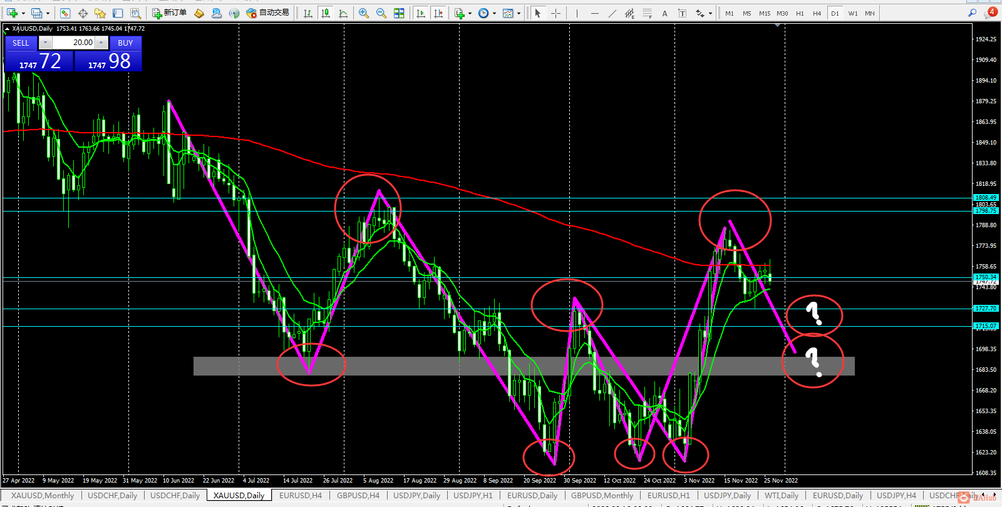1002x507 pixels.
Task: Expand the Periods dropdown arrow
Action: tap(494, 13)
